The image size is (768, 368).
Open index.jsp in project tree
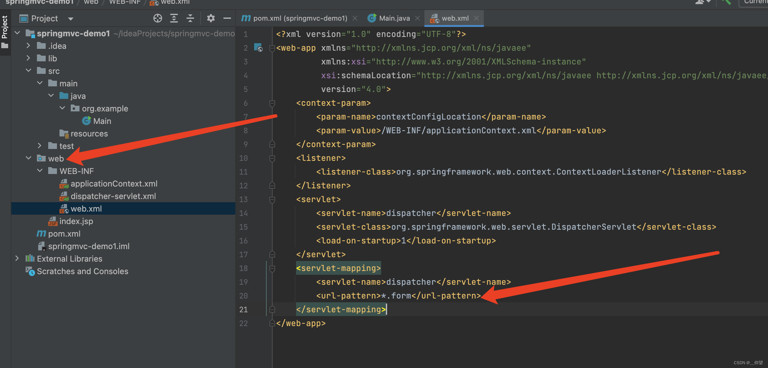click(76, 221)
